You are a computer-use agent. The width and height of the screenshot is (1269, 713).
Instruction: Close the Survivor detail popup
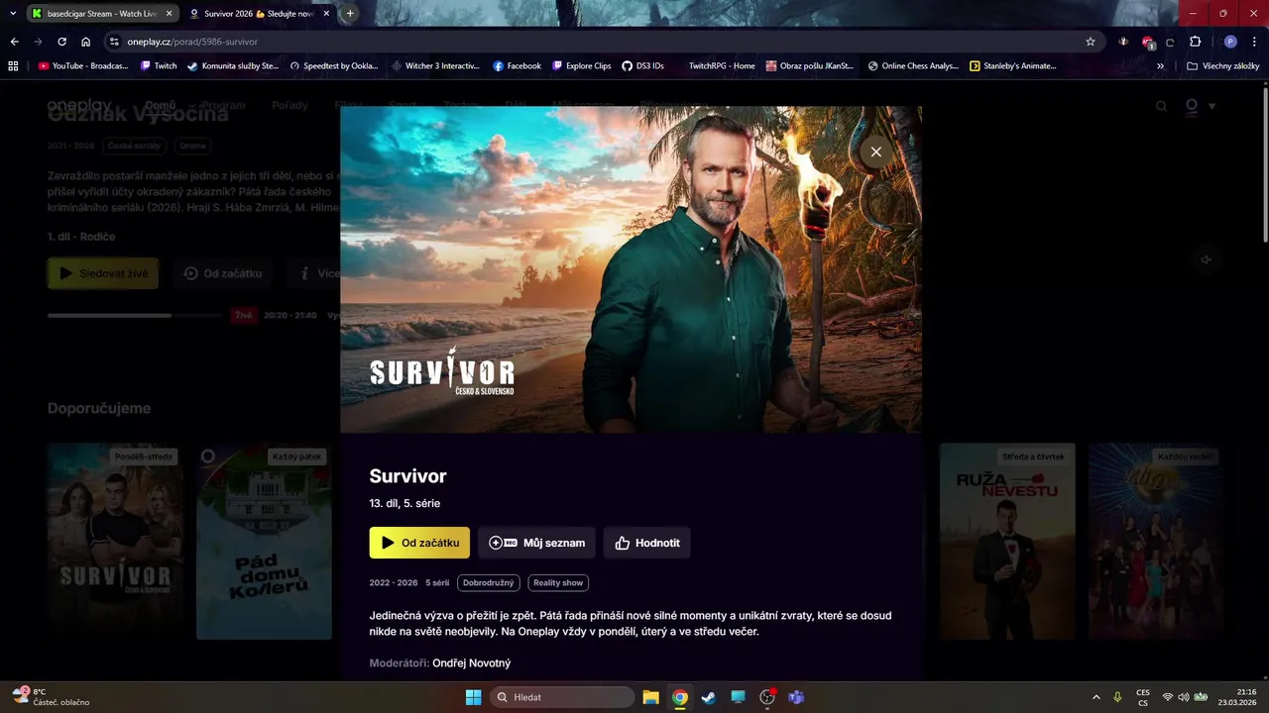[875, 152]
